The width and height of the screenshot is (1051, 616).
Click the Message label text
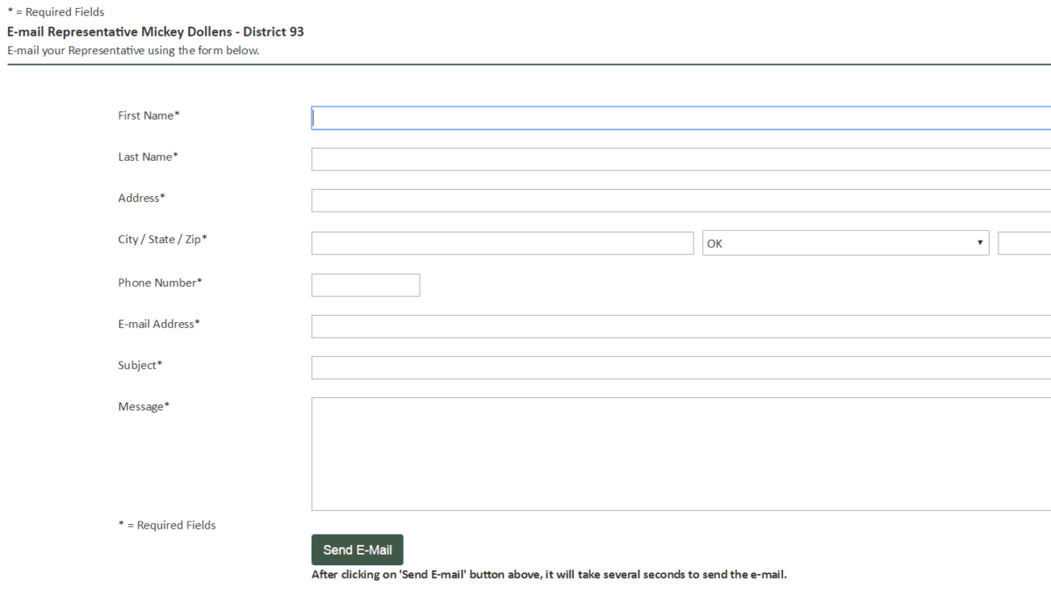[x=144, y=406]
